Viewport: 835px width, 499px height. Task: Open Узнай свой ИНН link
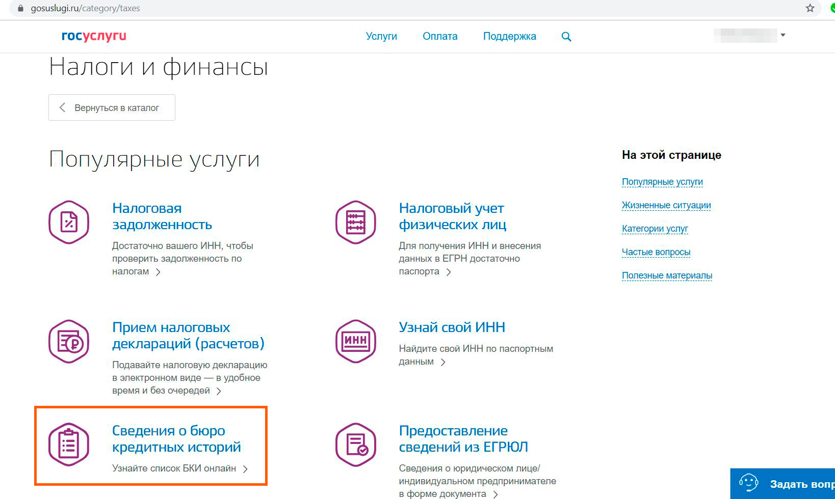(x=452, y=327)
